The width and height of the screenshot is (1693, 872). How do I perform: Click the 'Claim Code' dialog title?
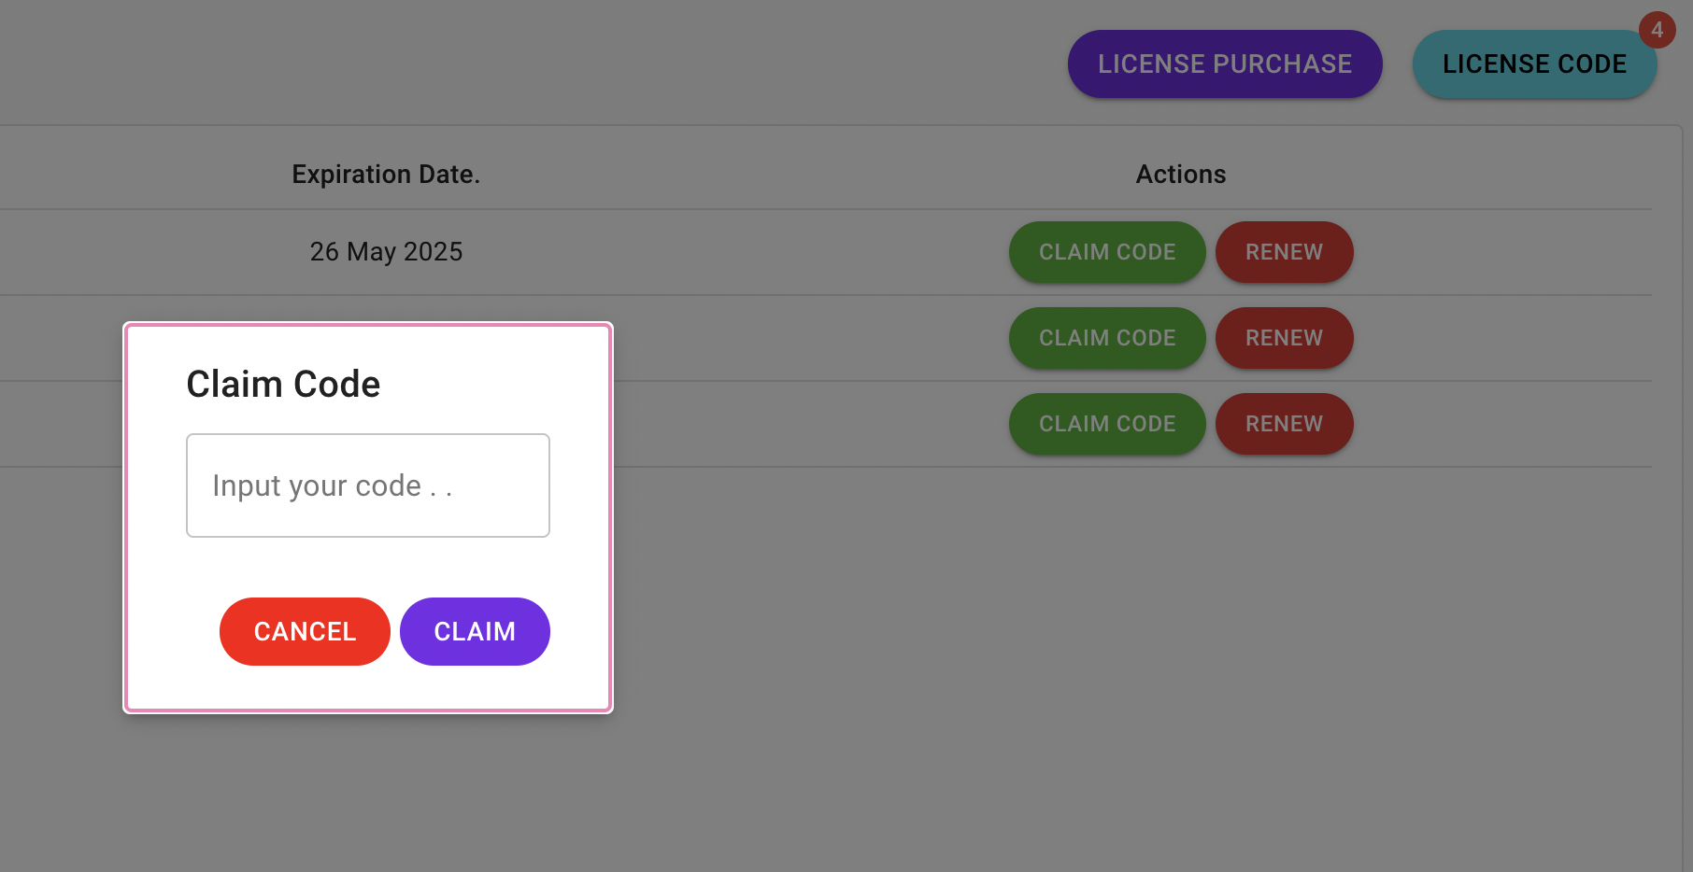tap(283, 385)
